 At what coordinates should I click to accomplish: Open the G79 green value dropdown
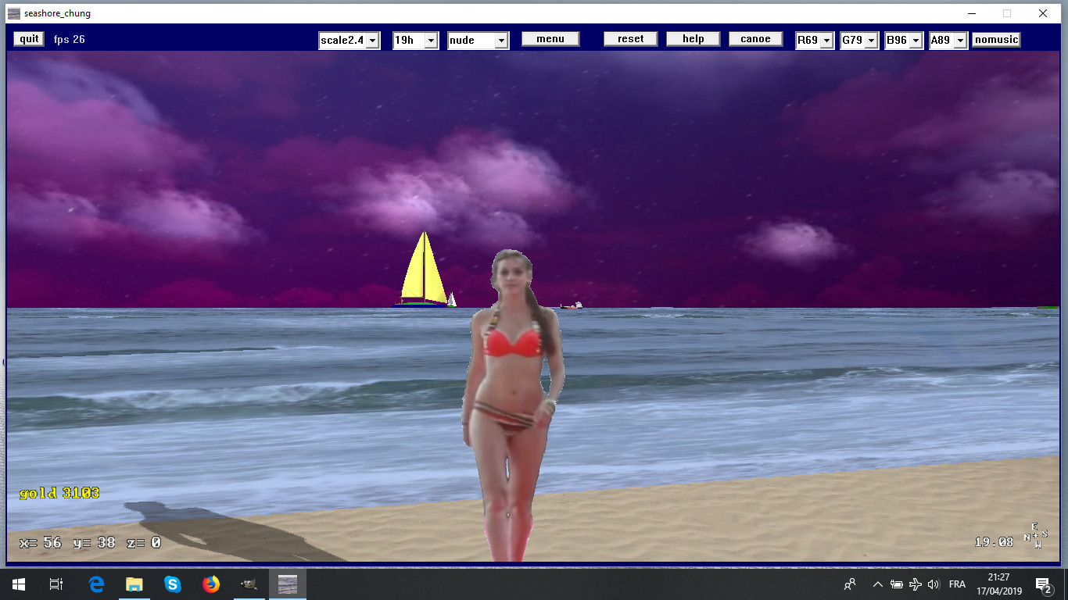(x=859, y=41)
